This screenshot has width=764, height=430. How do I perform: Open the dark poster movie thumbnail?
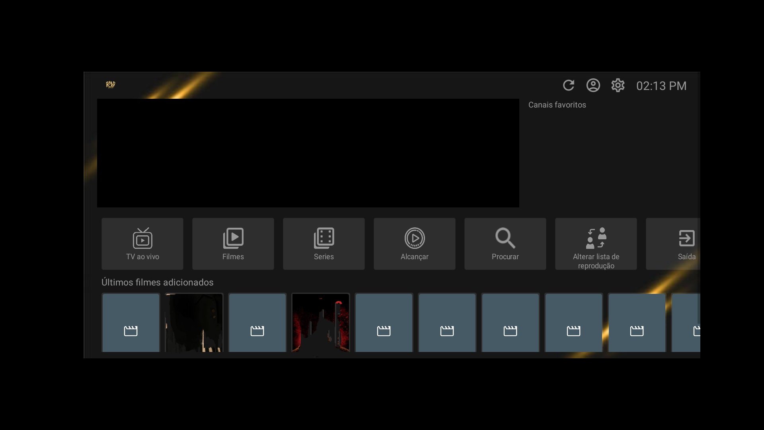coord(194,322)
